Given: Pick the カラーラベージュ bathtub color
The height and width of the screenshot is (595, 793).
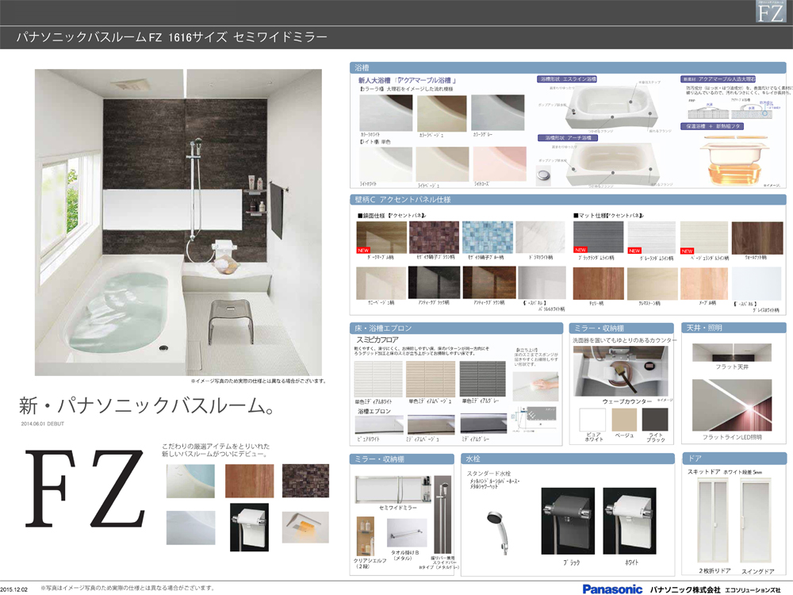Looking at the screenshot, I should pyautogui.click(x=442, y=113).
